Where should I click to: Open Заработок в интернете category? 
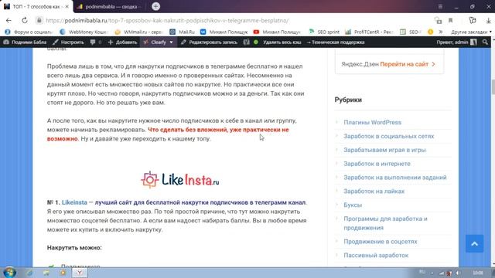point(377,164)
